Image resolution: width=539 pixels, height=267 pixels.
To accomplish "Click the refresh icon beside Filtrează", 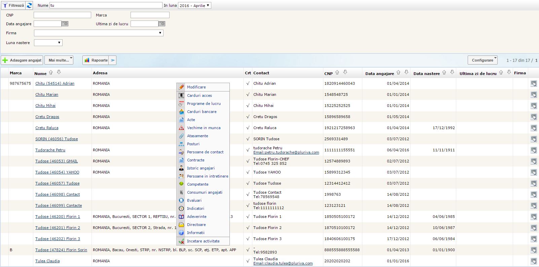I will click(x=30, y=5).
